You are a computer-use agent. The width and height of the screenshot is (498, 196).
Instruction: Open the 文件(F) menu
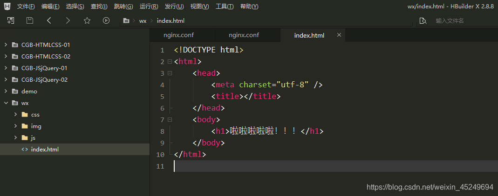click(26, 7)
